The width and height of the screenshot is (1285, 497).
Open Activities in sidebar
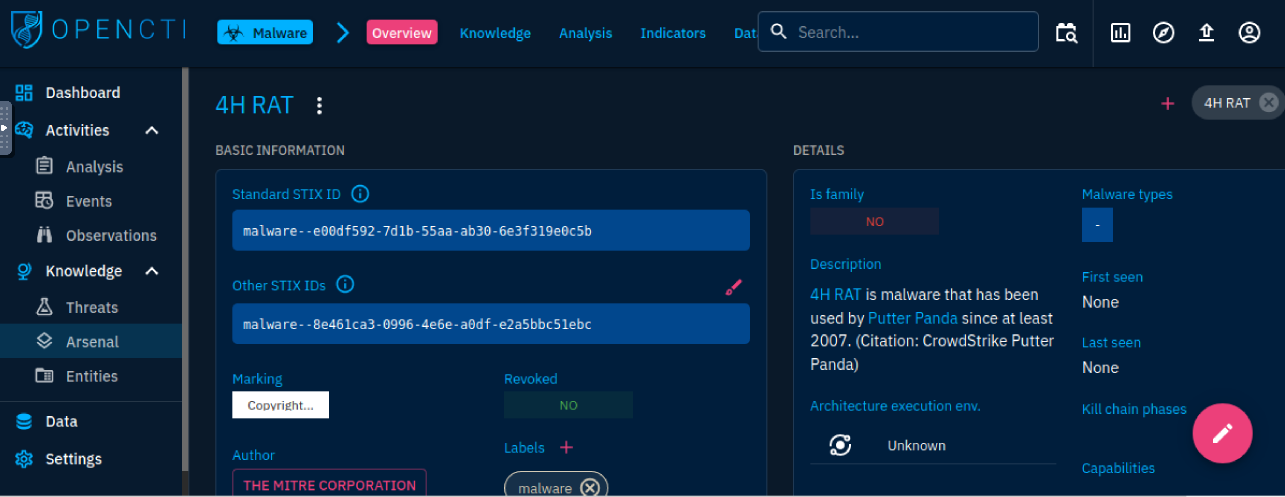point(77,130)
